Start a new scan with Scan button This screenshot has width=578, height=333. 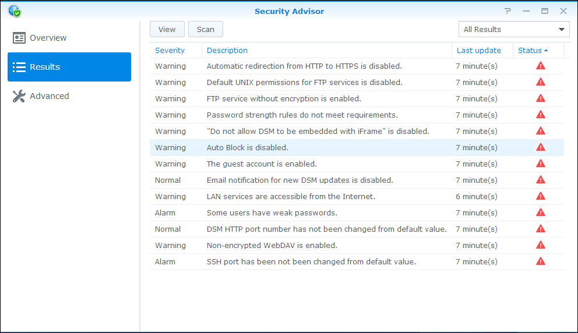[x=205, y=29]
